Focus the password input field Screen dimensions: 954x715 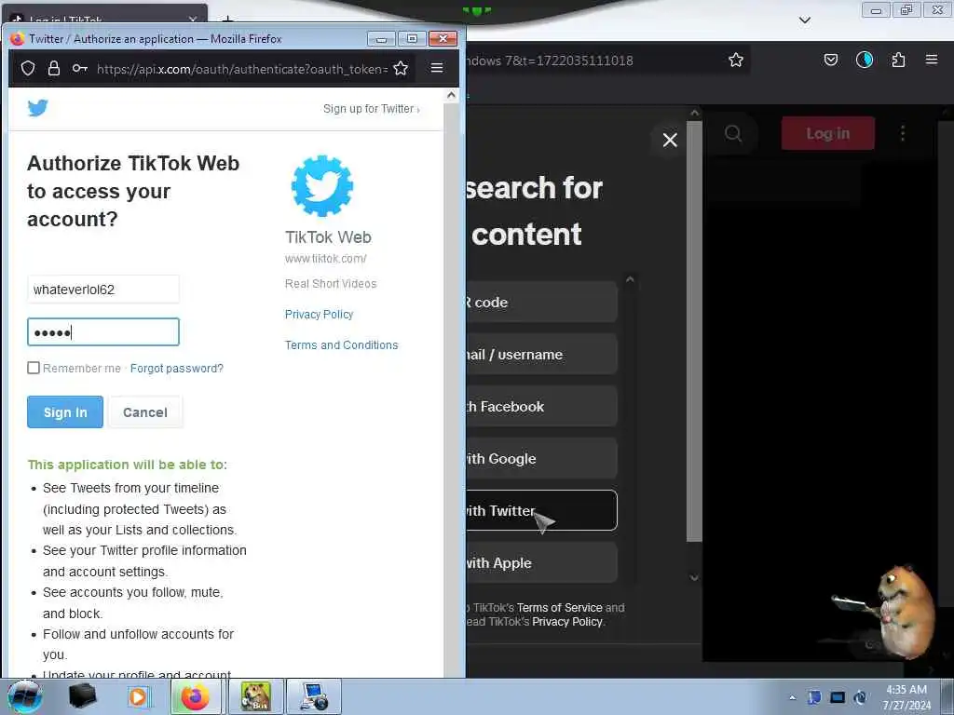pos(103,332)
